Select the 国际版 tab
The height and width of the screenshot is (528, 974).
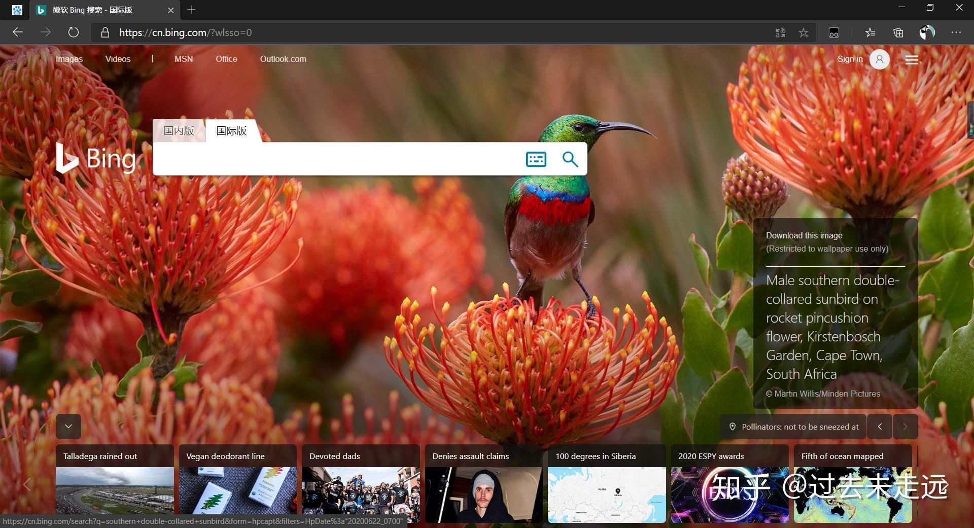[x=231, y=131]
